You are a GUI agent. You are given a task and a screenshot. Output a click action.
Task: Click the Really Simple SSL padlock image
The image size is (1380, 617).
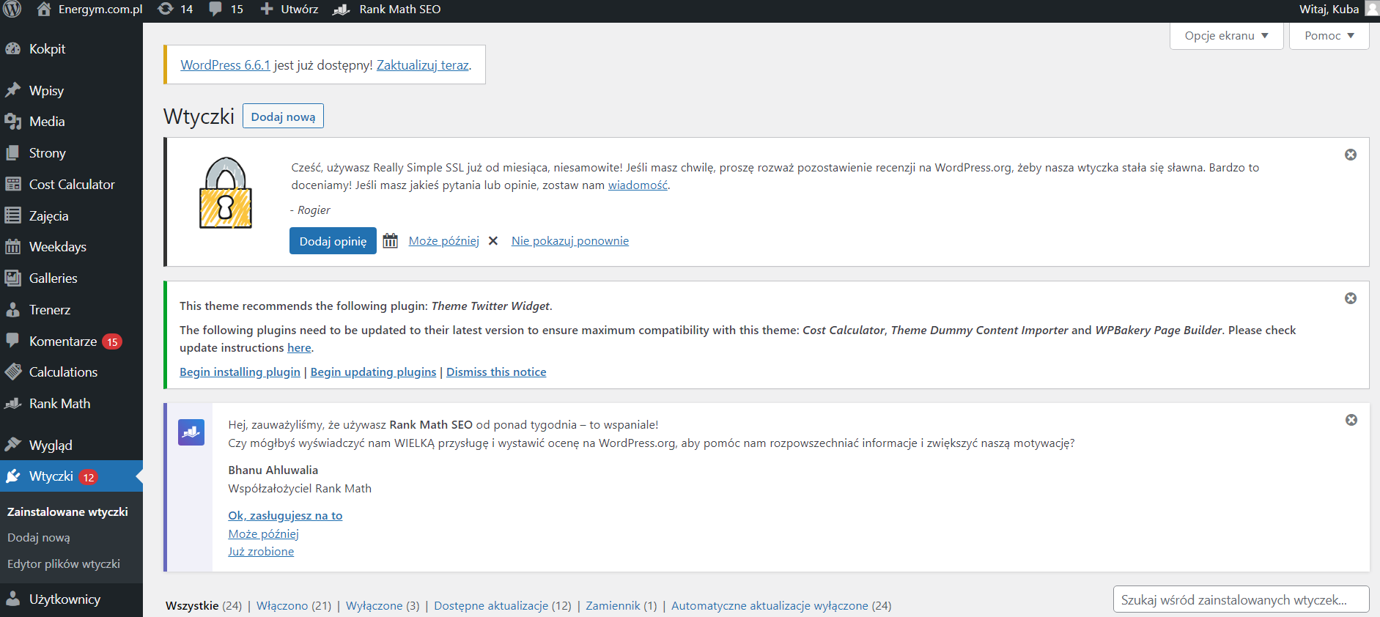coord(226,193)
